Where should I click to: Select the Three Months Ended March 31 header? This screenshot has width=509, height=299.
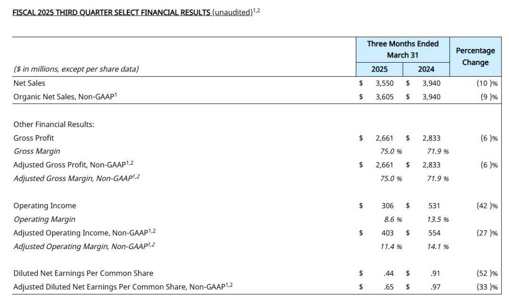[x=402, y=49]
